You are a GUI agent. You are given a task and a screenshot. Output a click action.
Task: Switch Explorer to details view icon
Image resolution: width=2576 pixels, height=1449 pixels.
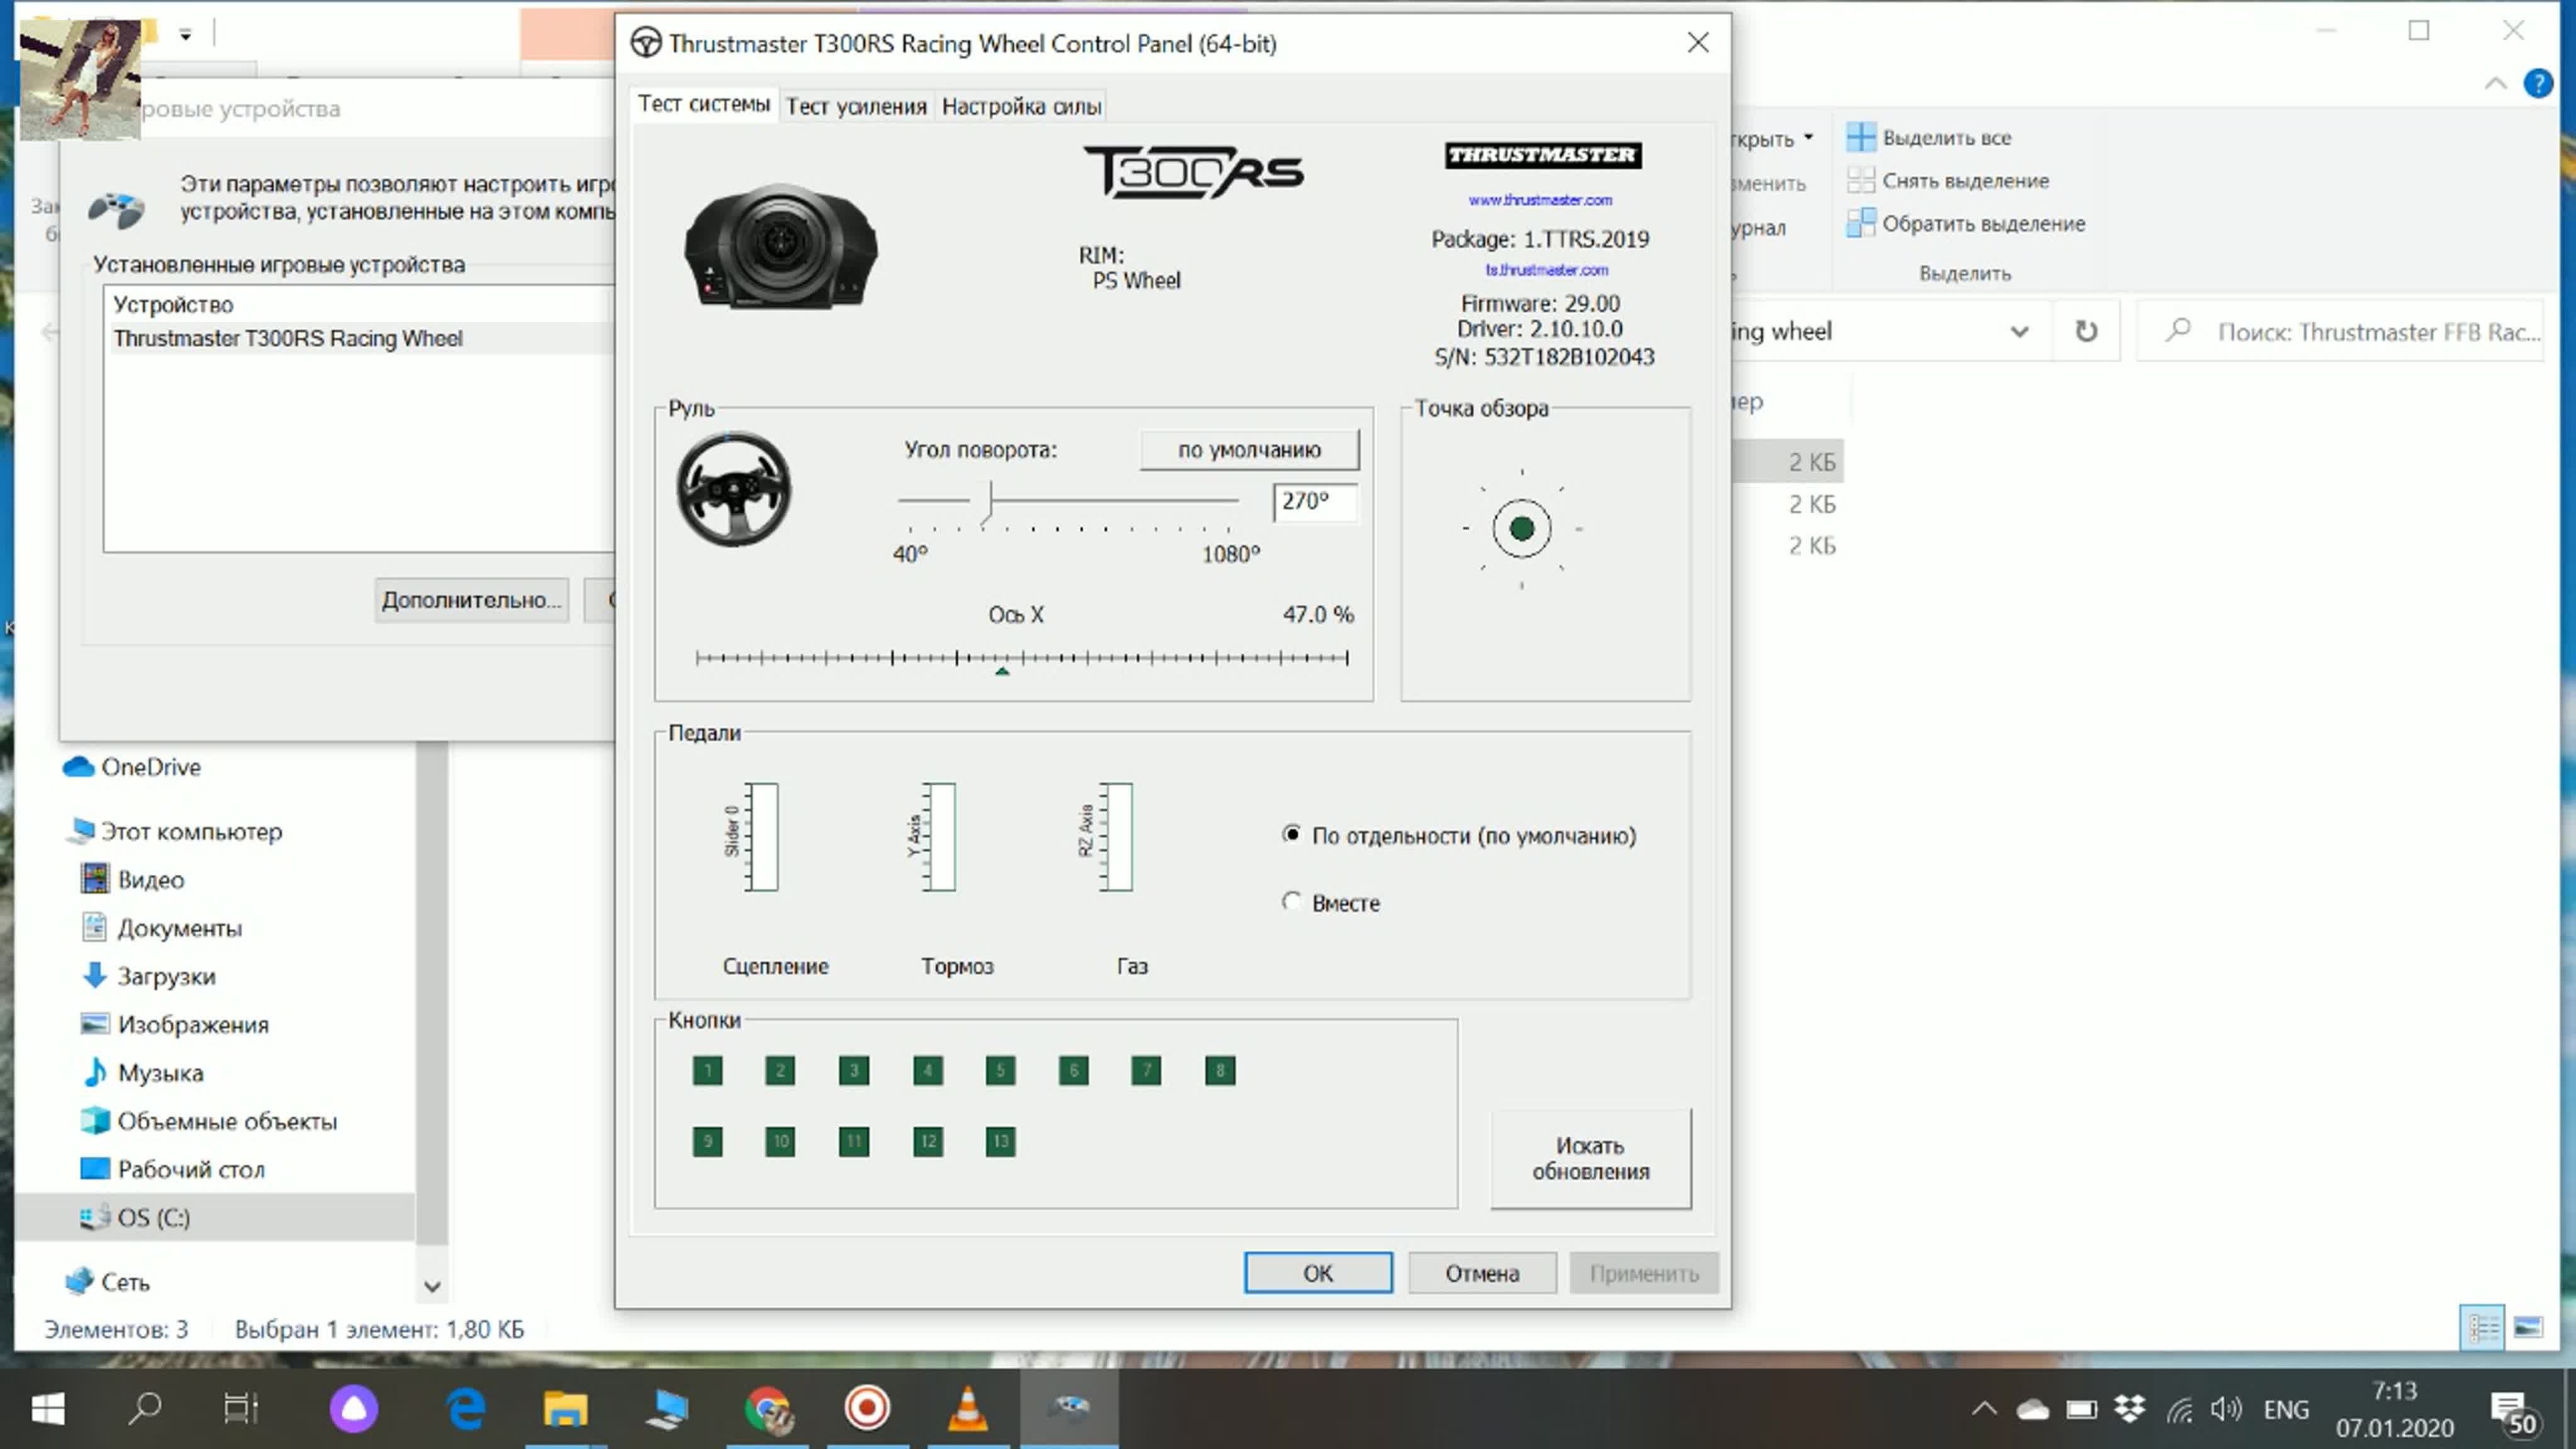[2482, 1328]
